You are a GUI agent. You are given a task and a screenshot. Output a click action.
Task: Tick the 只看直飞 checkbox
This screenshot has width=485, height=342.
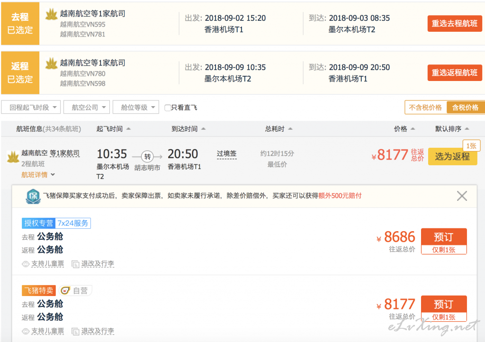point(168,108)
